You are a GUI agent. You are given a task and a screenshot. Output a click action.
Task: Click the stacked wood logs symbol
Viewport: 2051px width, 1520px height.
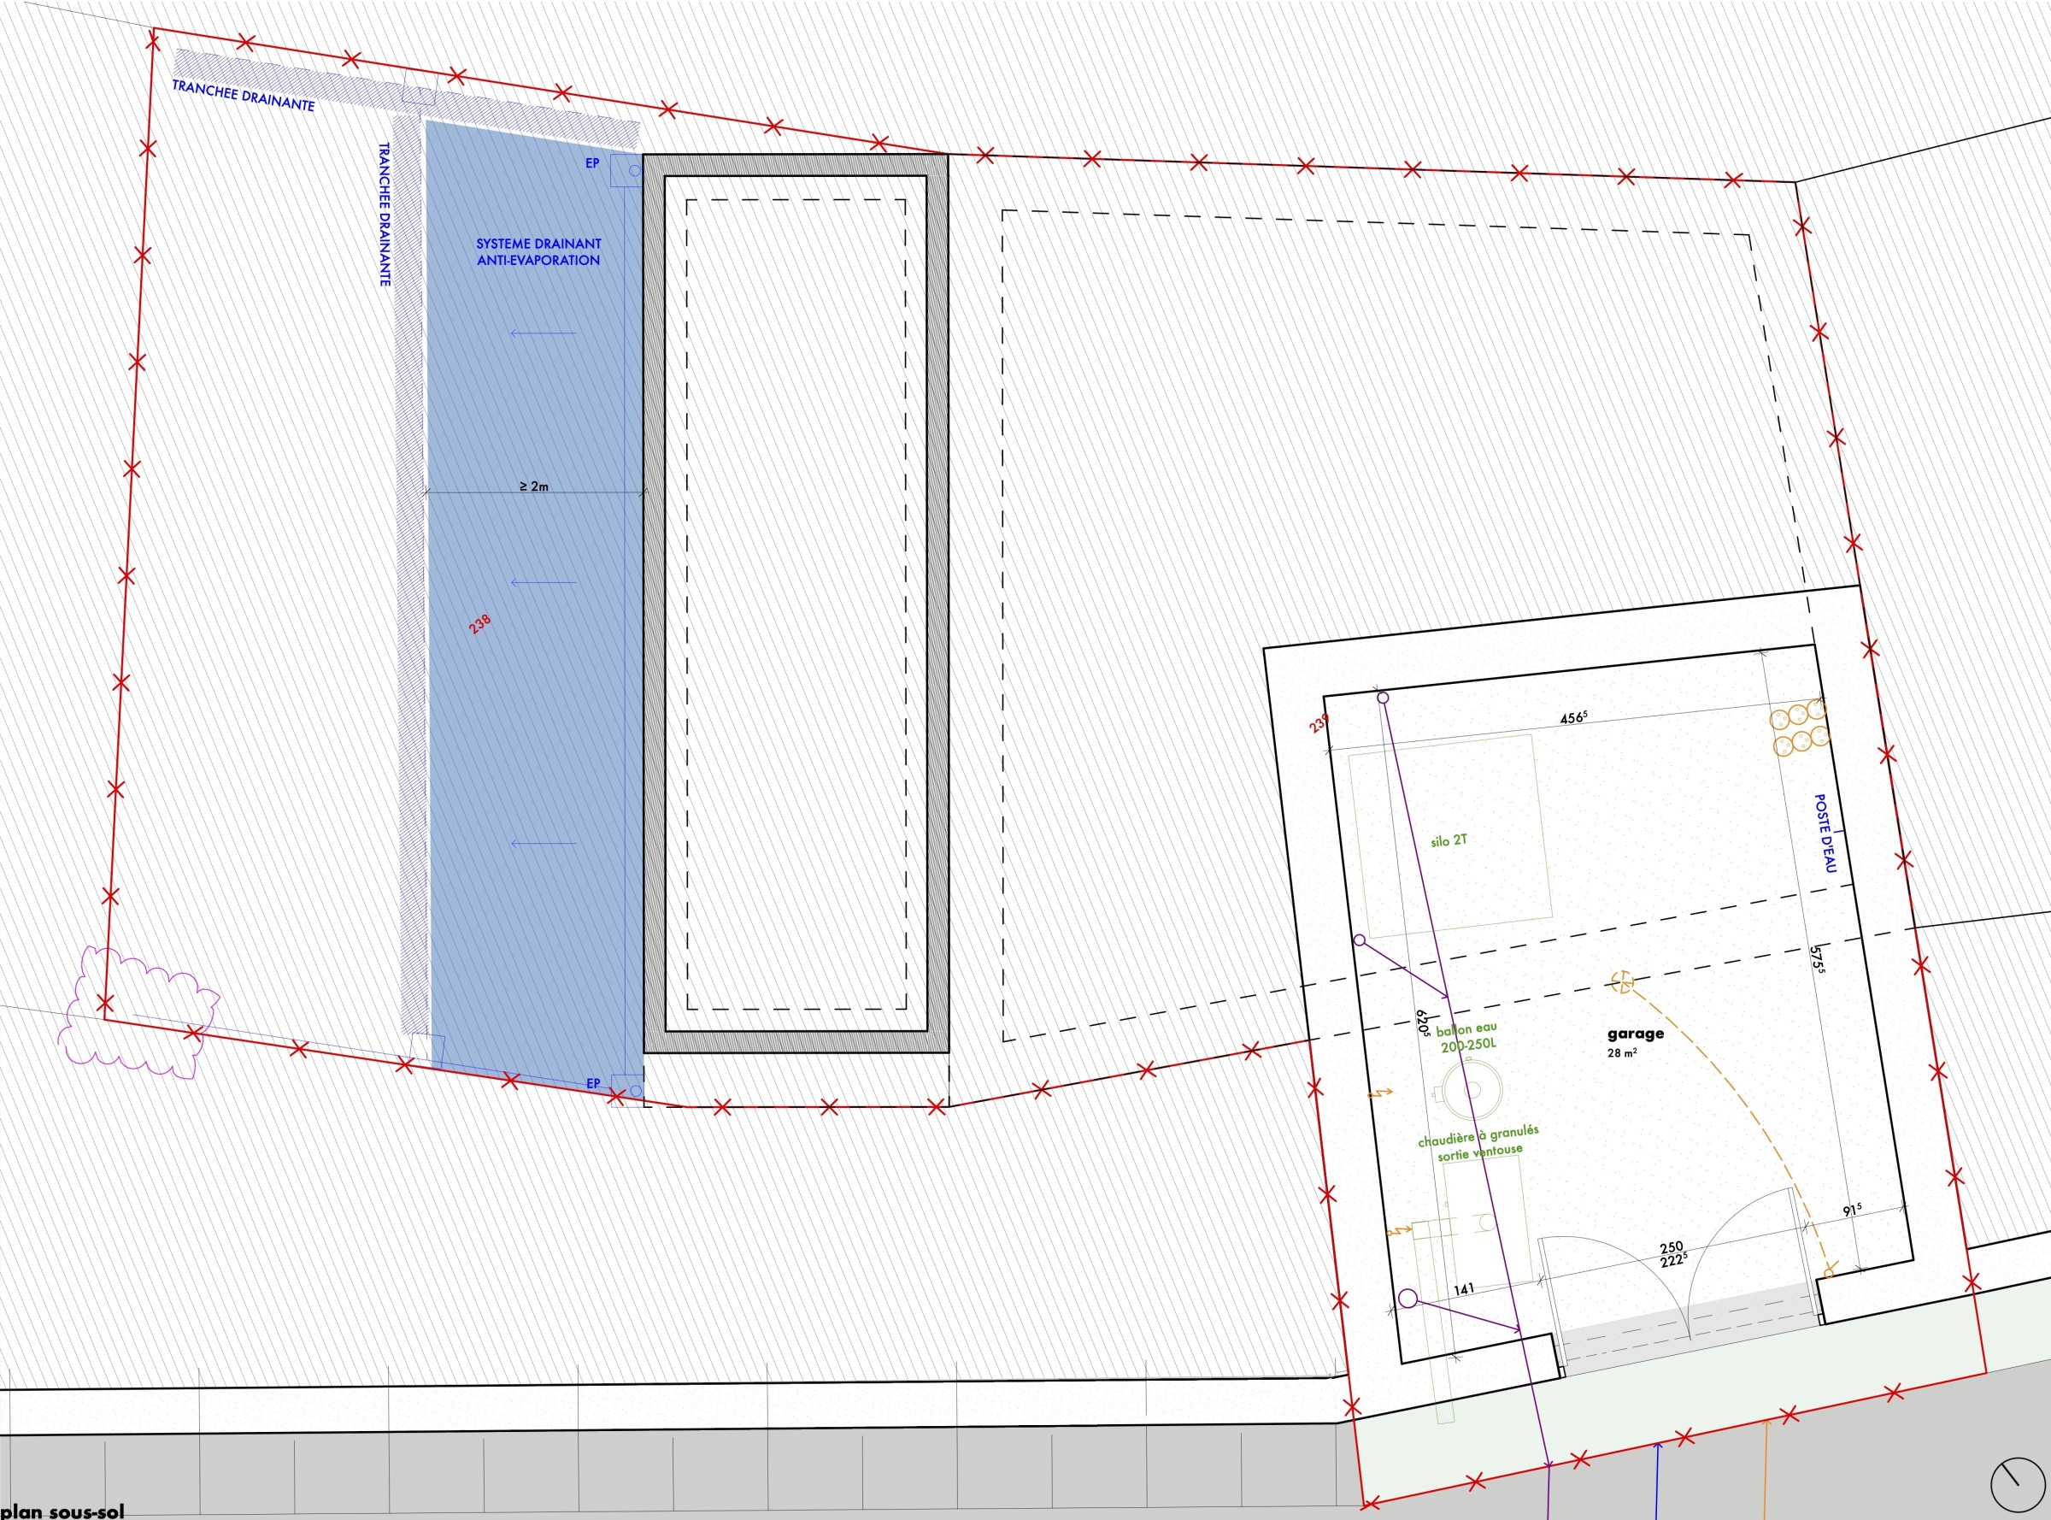coord(1799,727)
